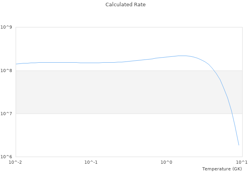The height and width of the screenshot is (188, 250).
Task: Select the 10^6 y-axis tick label
Action: pyautogui.click(x=7, y=157)
